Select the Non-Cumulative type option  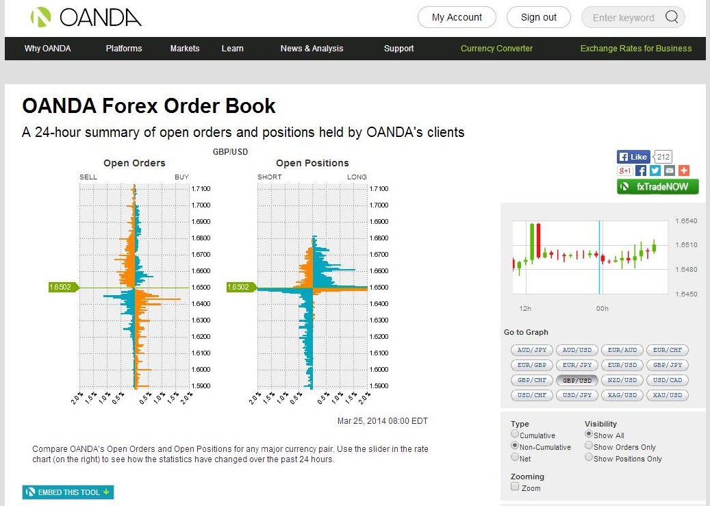515,446
